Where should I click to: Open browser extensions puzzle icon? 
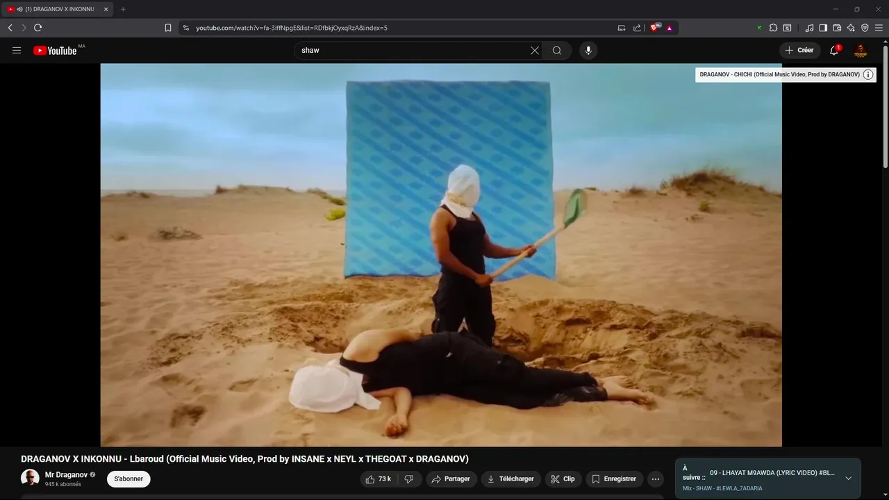tap(773, 28)
